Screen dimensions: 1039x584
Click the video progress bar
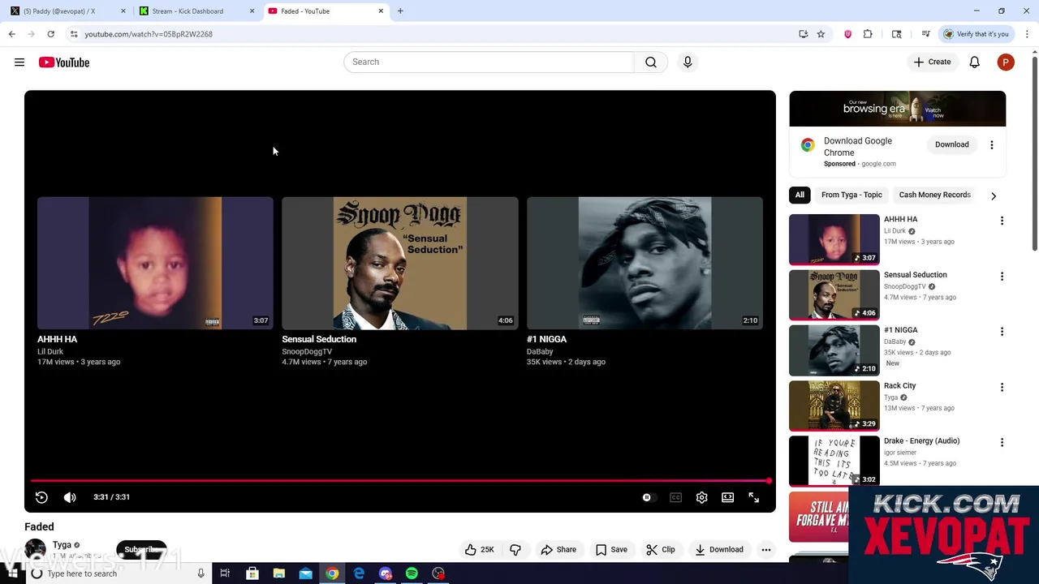[399, 481]
